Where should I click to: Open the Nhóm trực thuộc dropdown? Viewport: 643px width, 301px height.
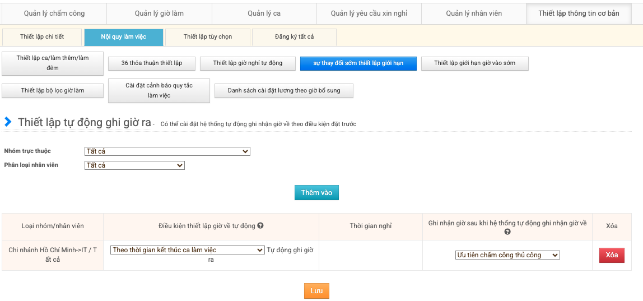click(167, 151)
